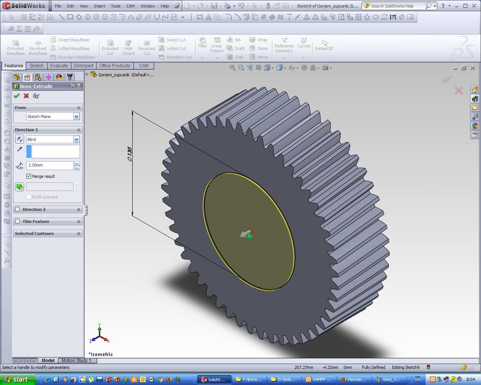Open the Design Library task pane tab

tap(475, 99)
